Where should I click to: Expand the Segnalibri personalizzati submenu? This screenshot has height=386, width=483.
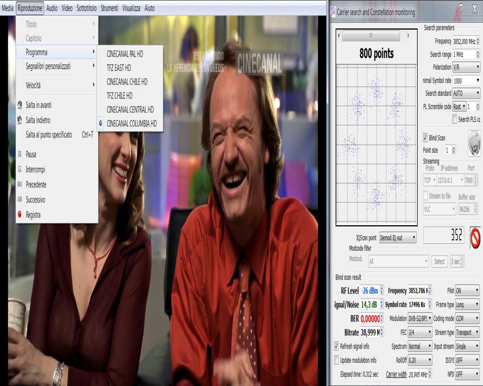(57, 66)
